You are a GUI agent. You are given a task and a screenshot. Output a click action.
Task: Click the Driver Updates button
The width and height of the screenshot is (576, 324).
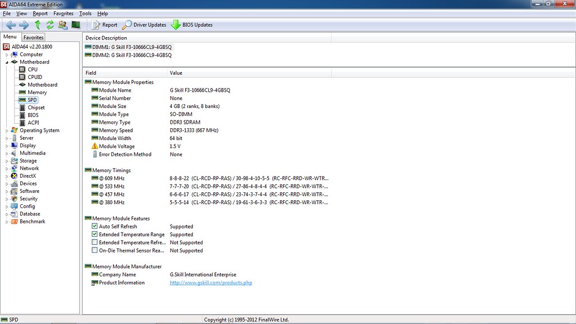click(144, 25)
